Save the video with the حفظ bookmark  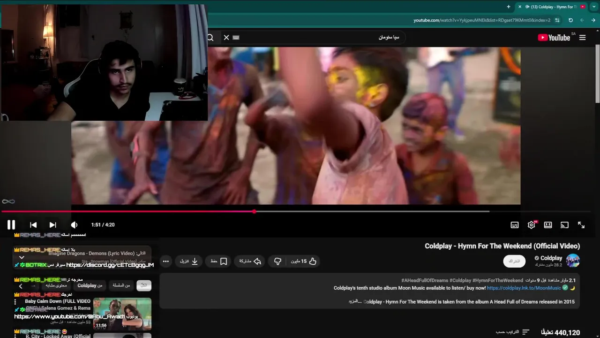pyautogui.click(x=219, y=261)
